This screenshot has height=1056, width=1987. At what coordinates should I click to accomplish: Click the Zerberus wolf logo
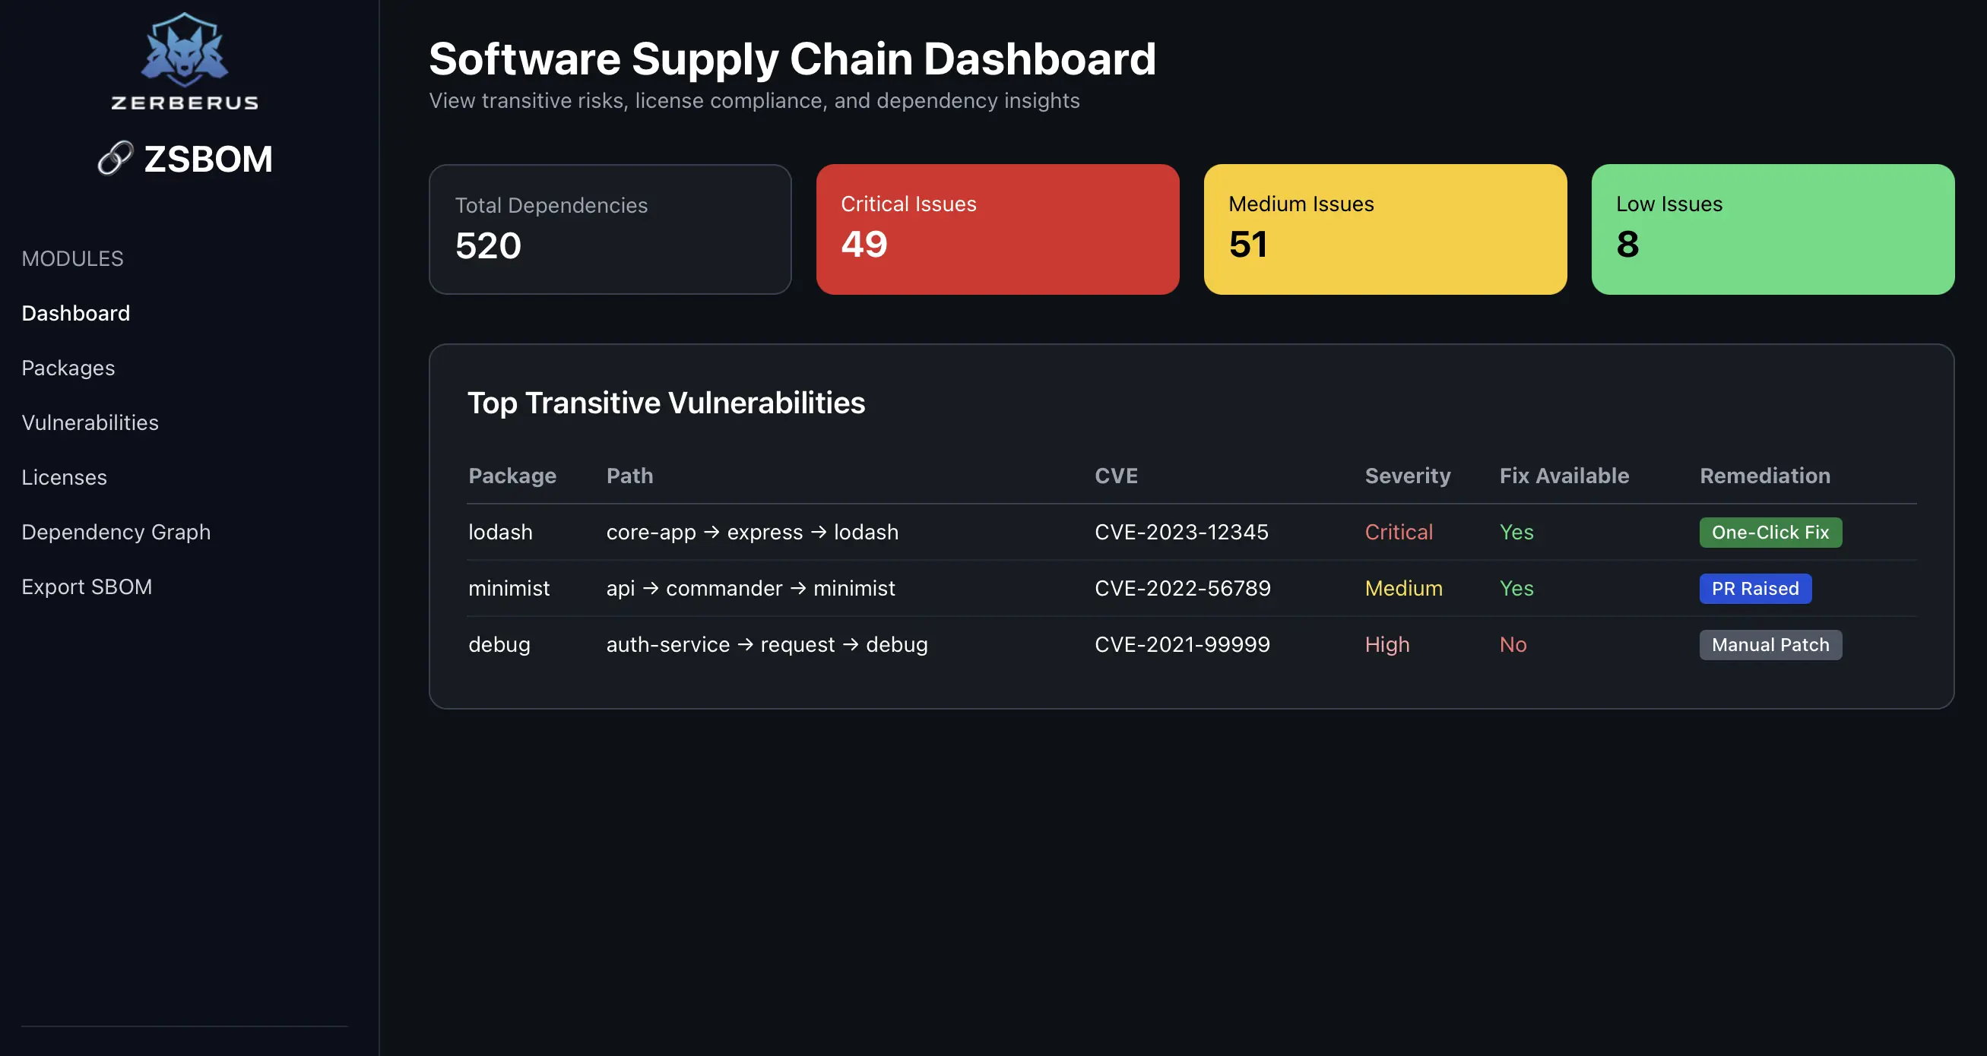185,61
